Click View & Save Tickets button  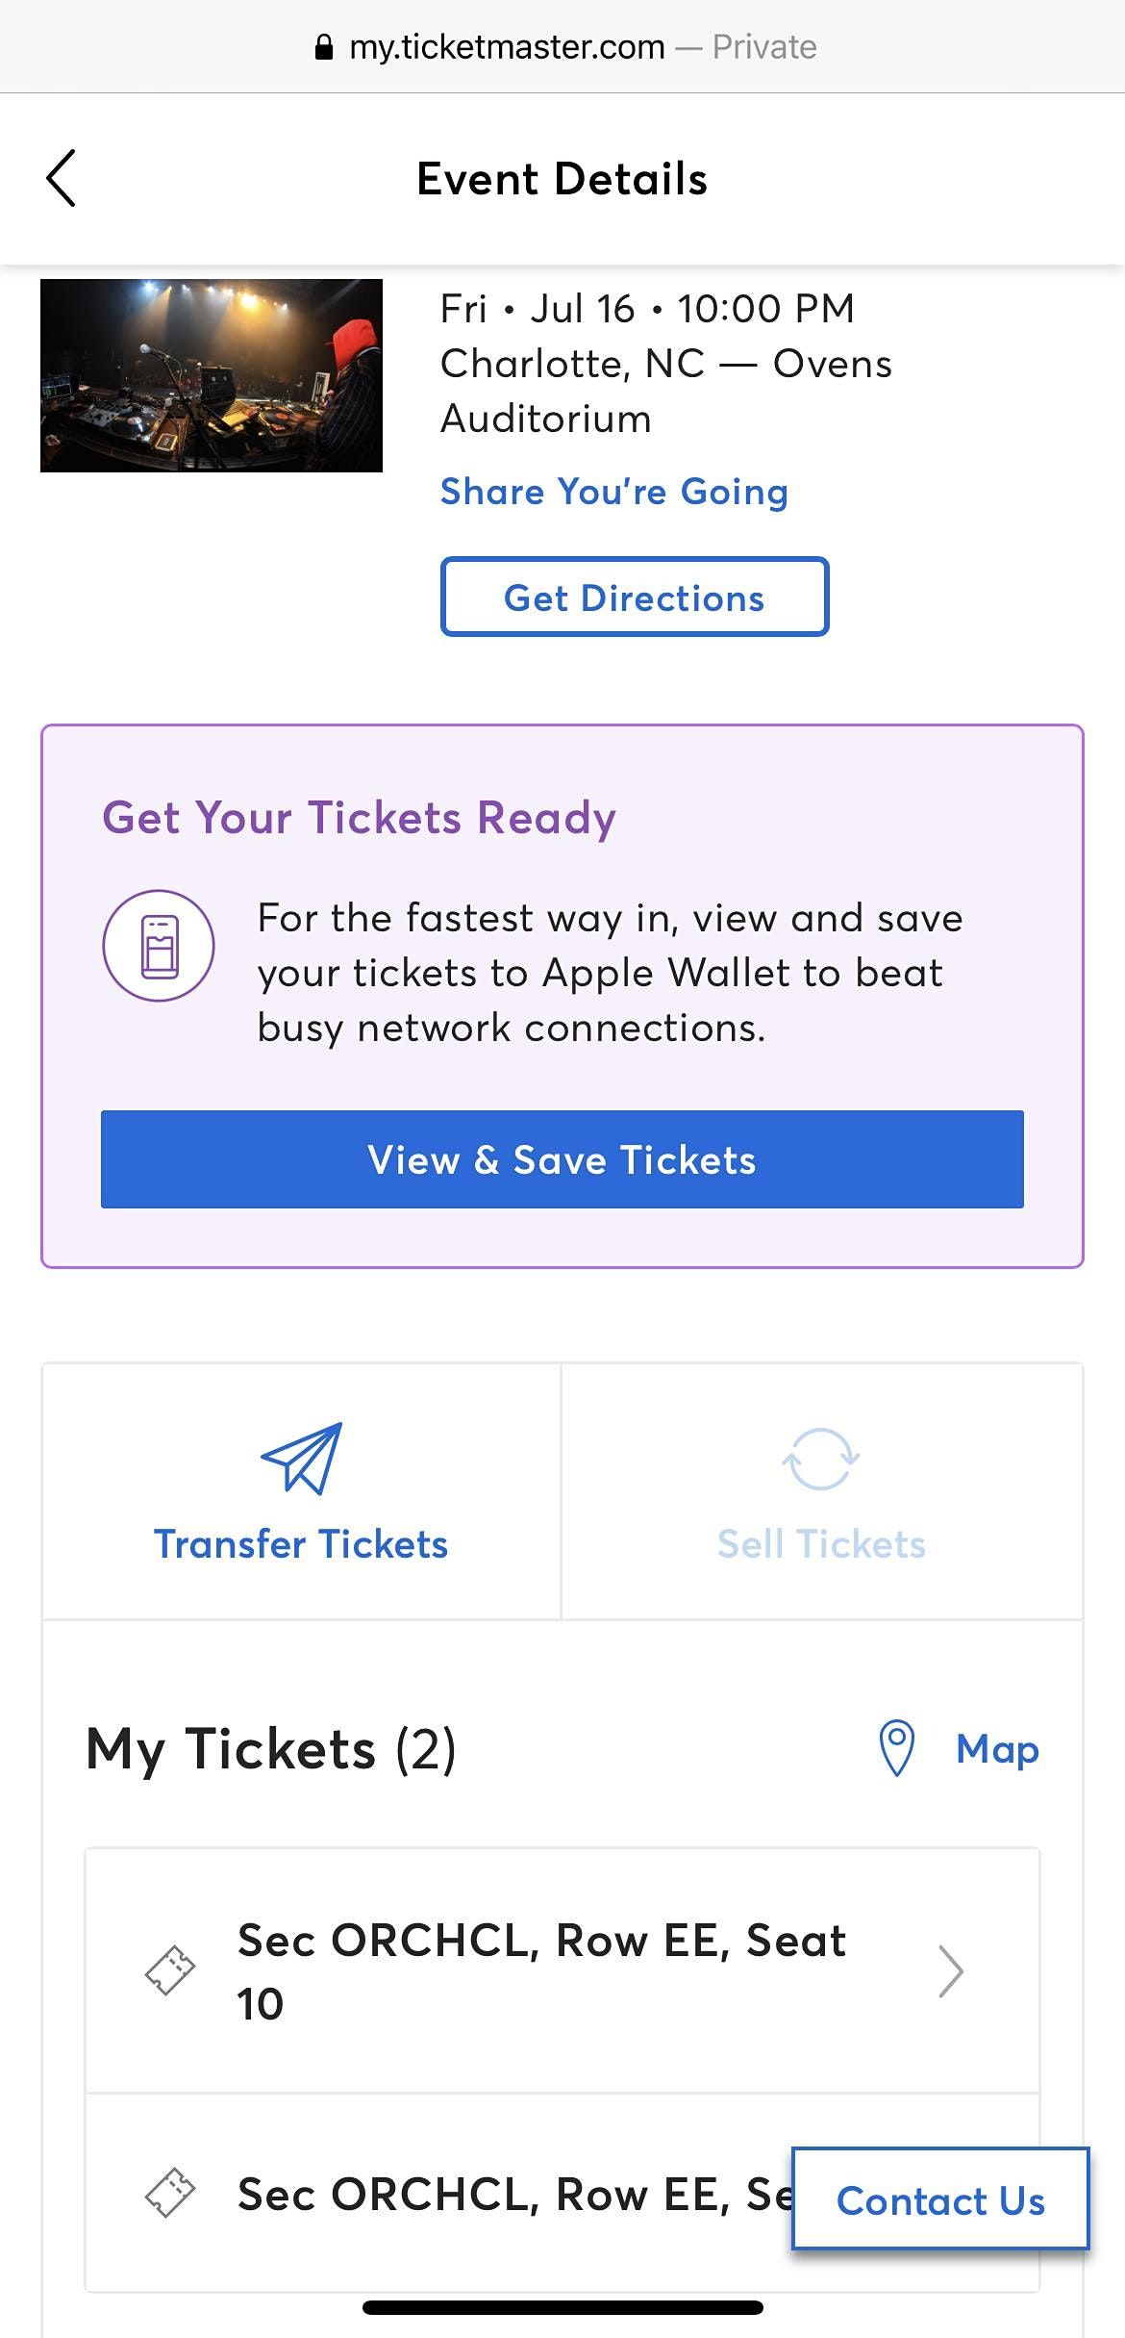(x=562, y=1159)
